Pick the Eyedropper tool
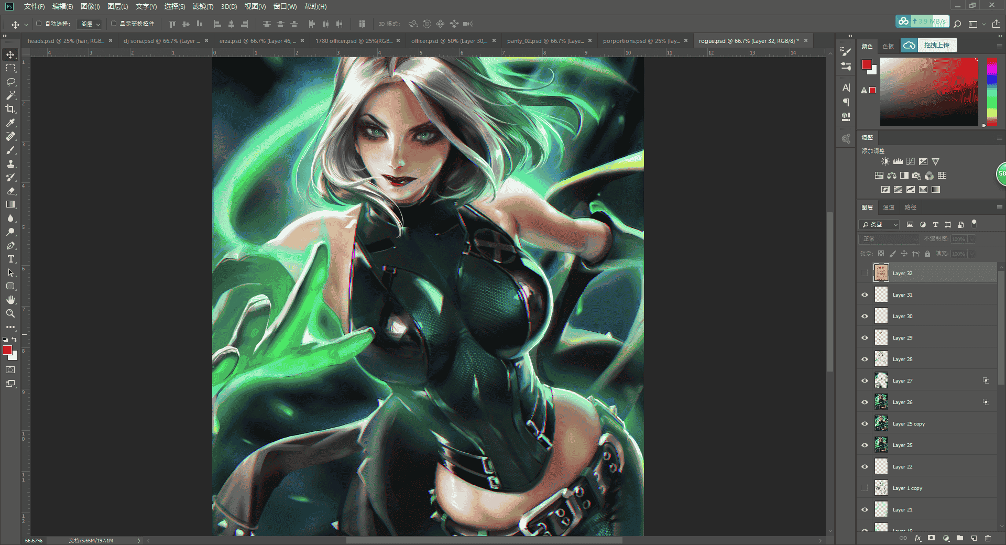This screenshot has height=545, width=1006. click(x=10, y=123)
